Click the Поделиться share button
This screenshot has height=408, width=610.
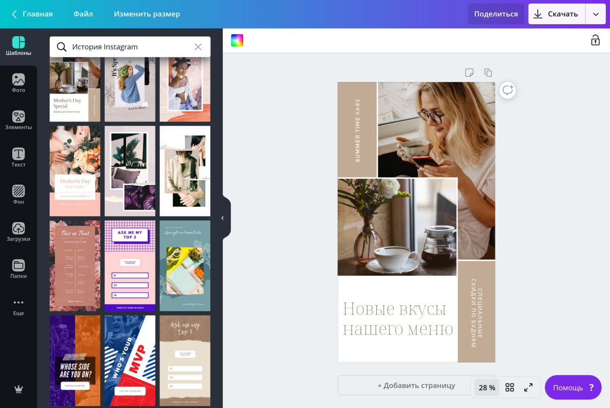pos(496,14)
